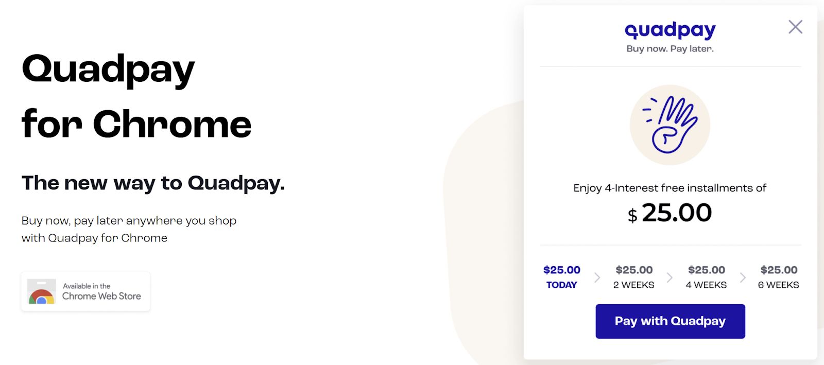Click the 'Quadpay for Chrome' heading
The height and width of the screenshot is (365, 824).
click(x=136, y=97)
